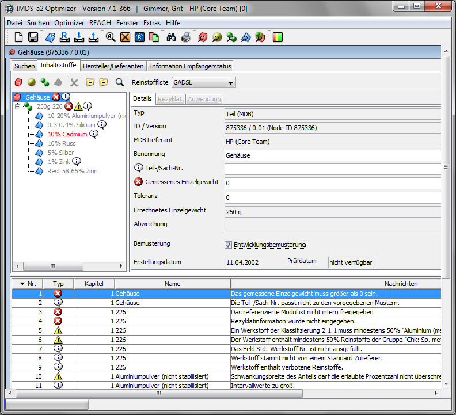Open the Optimizer menu
This screenshot has width=456, height=415.
[x=69, y=23]
